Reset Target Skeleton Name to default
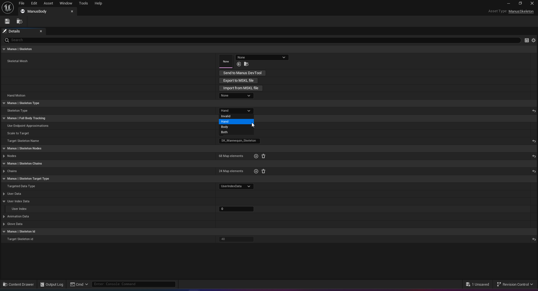538x291 pixels. pos(534,141)
